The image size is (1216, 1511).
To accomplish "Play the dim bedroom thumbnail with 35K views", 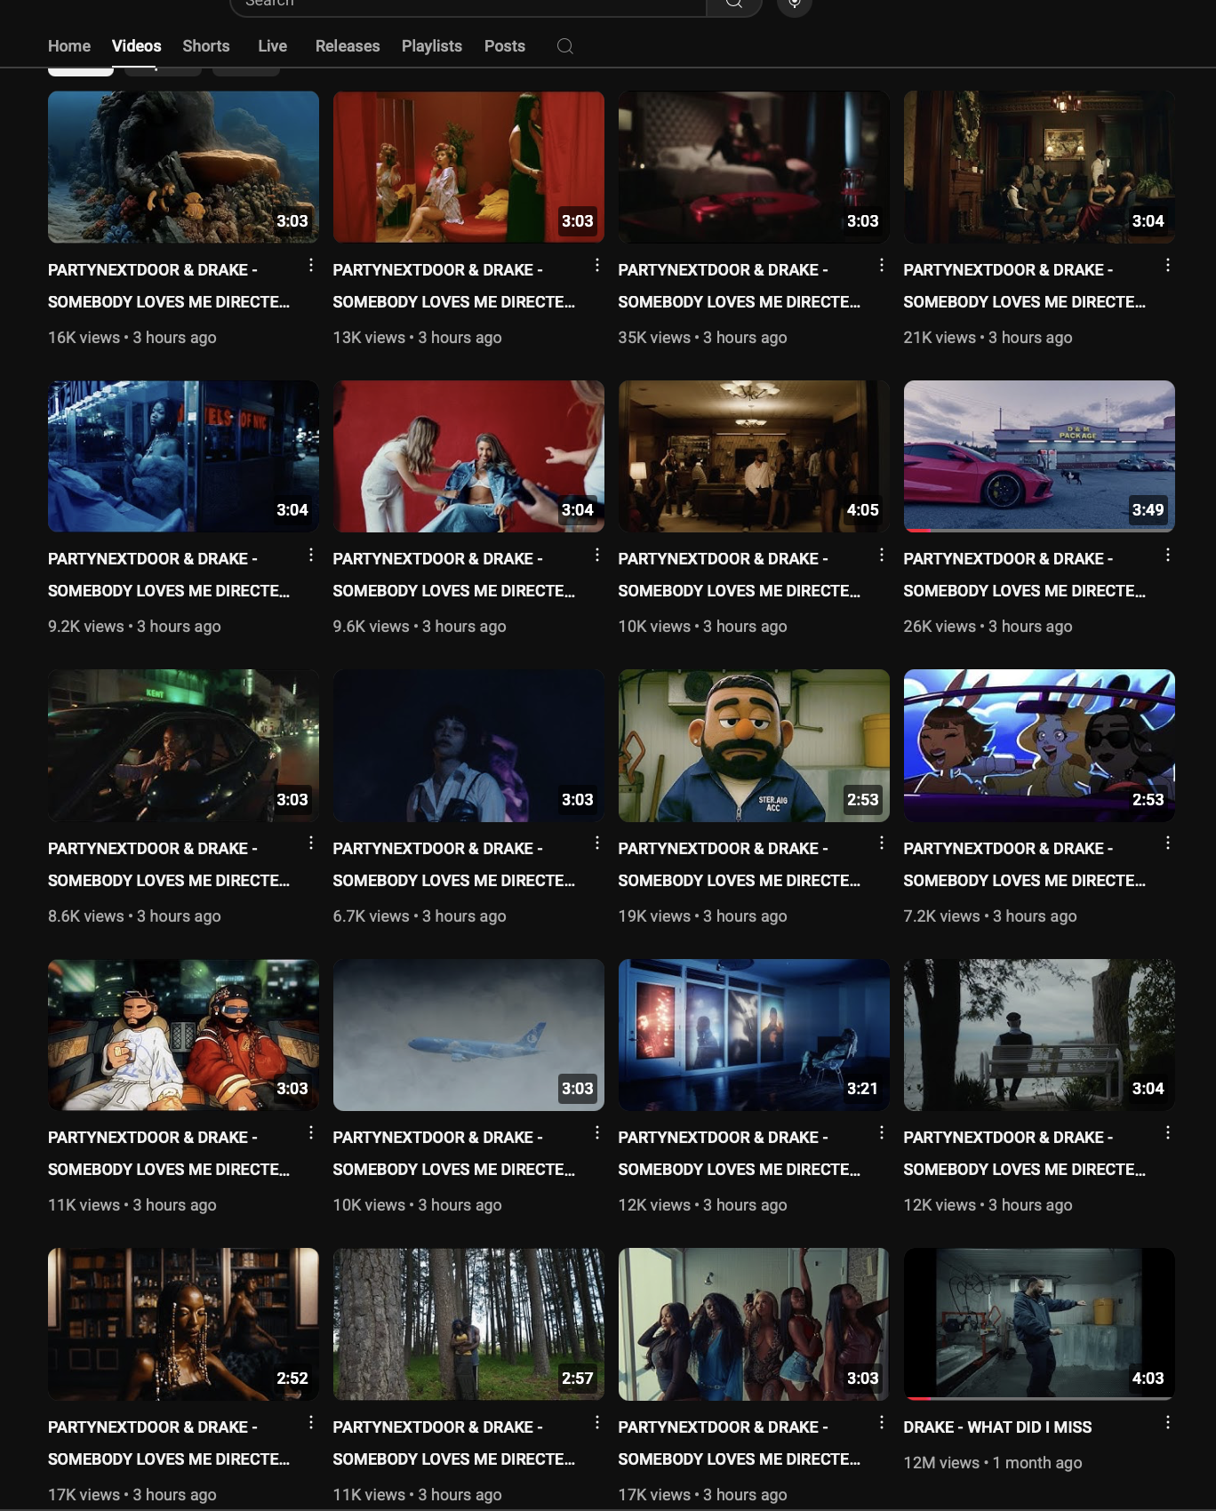I will point(754,167).
